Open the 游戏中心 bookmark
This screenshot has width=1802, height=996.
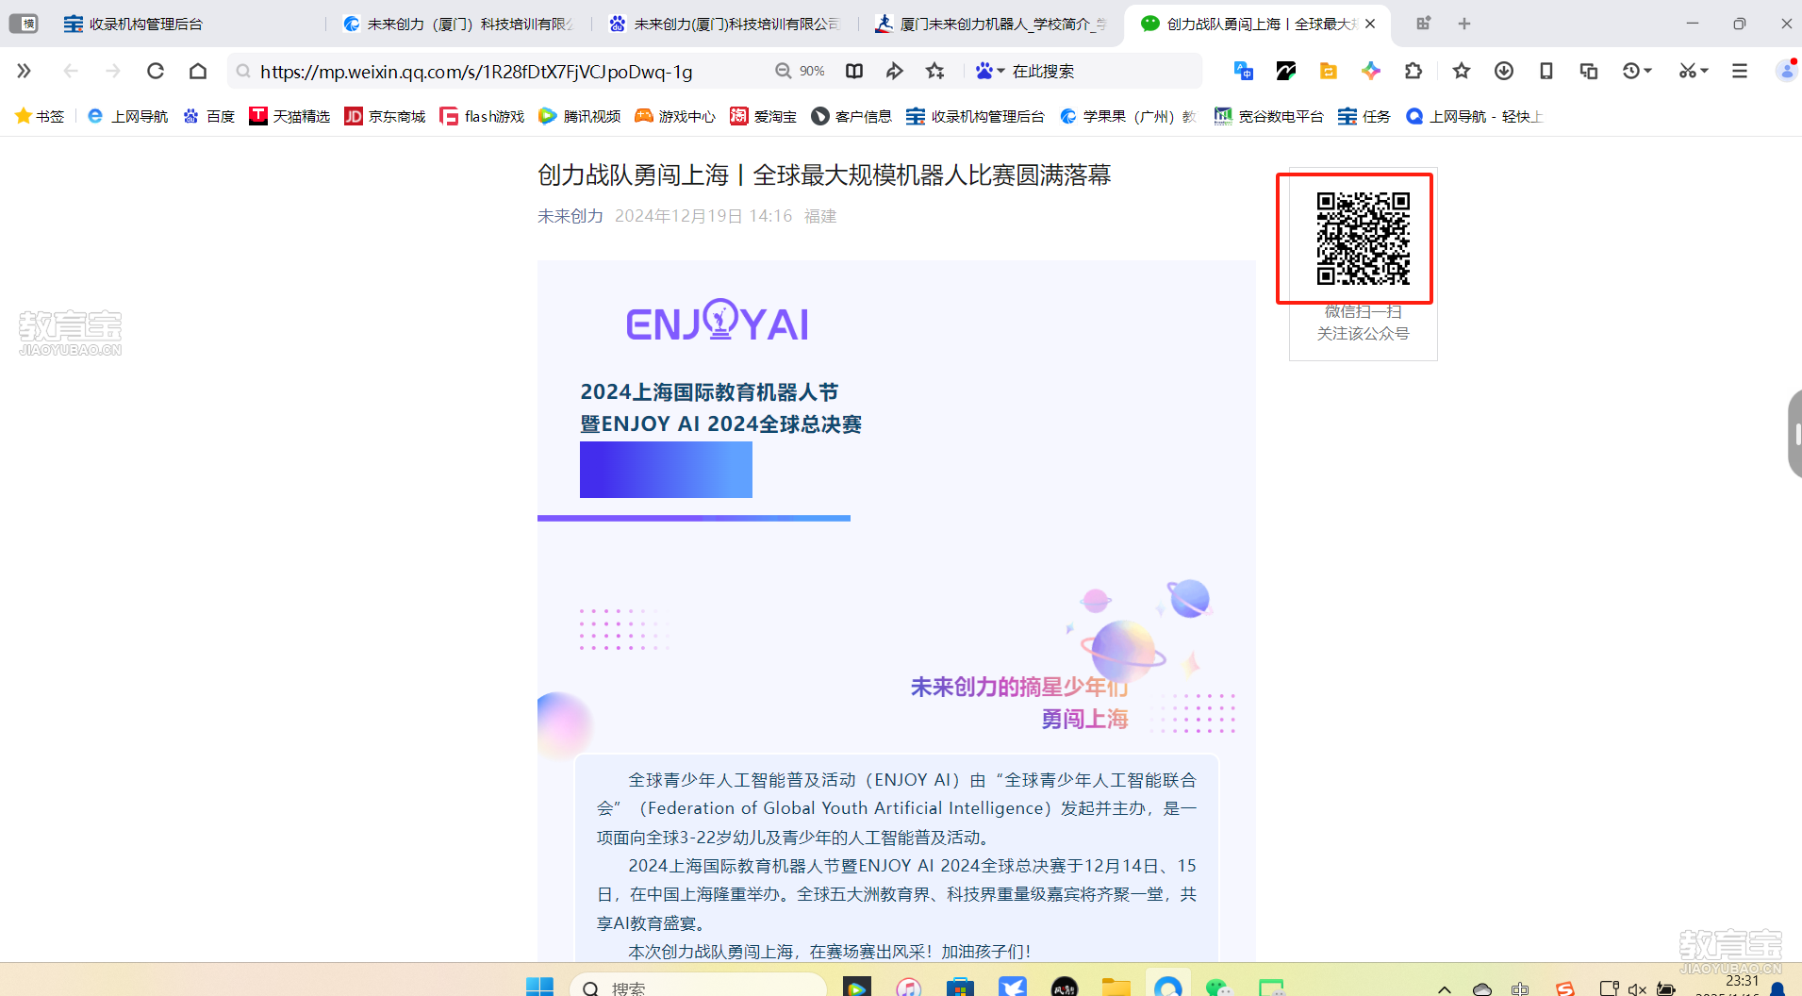pyautogui.click(x=675, y=116)
